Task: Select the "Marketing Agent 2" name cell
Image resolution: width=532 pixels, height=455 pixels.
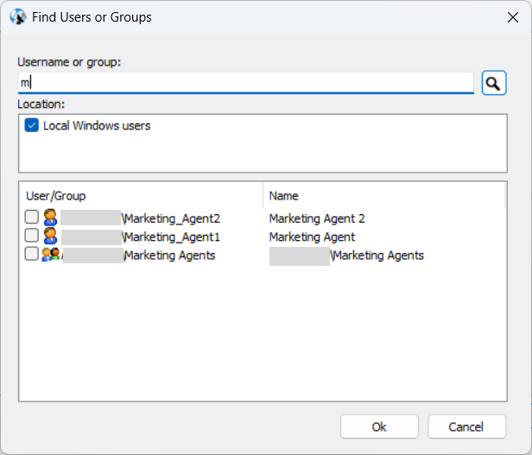Action: (317, 218)
